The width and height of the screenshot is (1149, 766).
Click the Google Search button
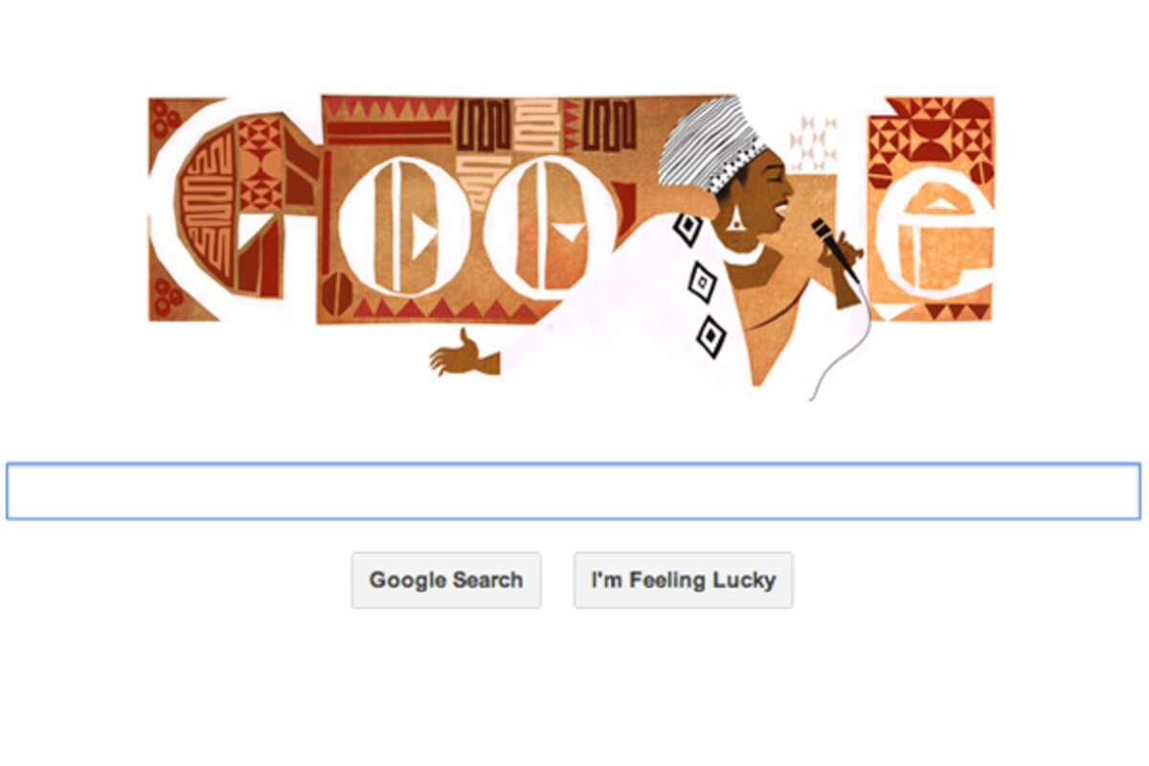point(446,580)
